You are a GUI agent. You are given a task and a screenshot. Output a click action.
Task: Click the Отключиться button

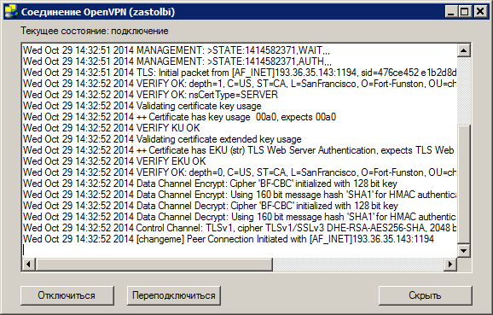67,295
